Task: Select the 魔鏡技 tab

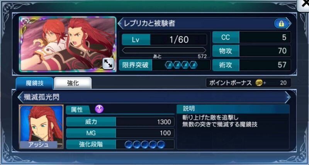Action: click(34, 83)
